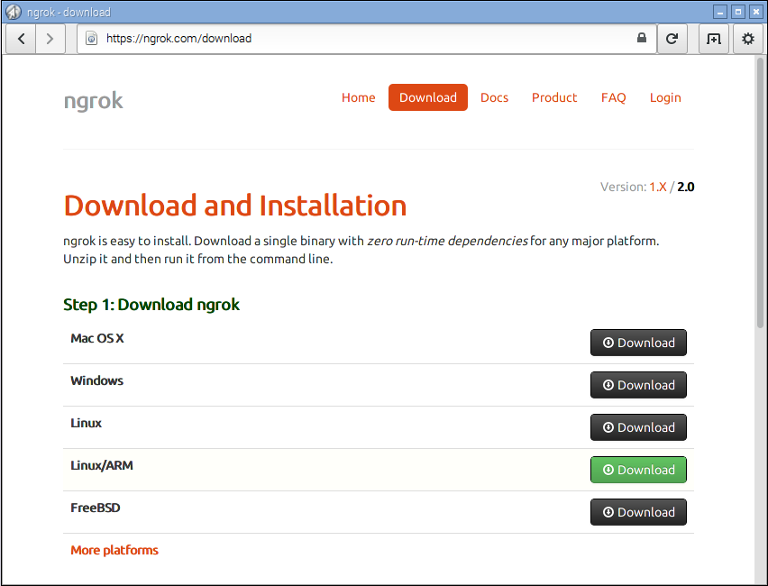Download ngrok for Mac OS X
Image resolution: width=768 pixels, height=586 pixels.
tap(638, 343)
